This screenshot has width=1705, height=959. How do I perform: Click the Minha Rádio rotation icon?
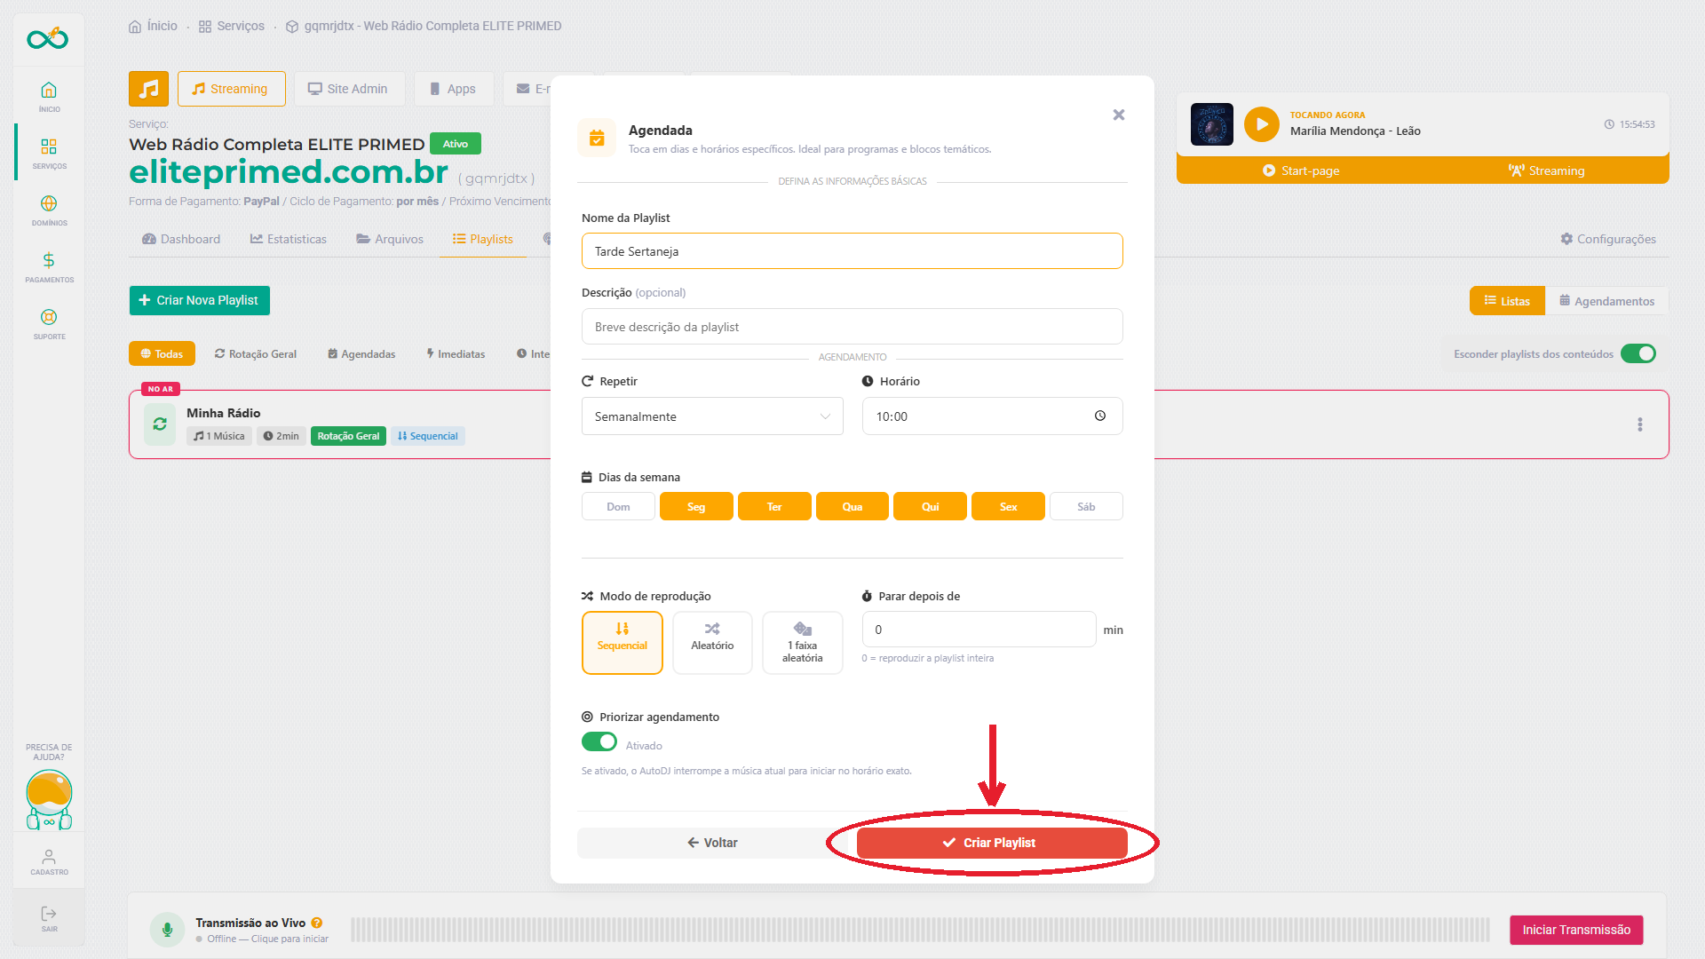160,424
